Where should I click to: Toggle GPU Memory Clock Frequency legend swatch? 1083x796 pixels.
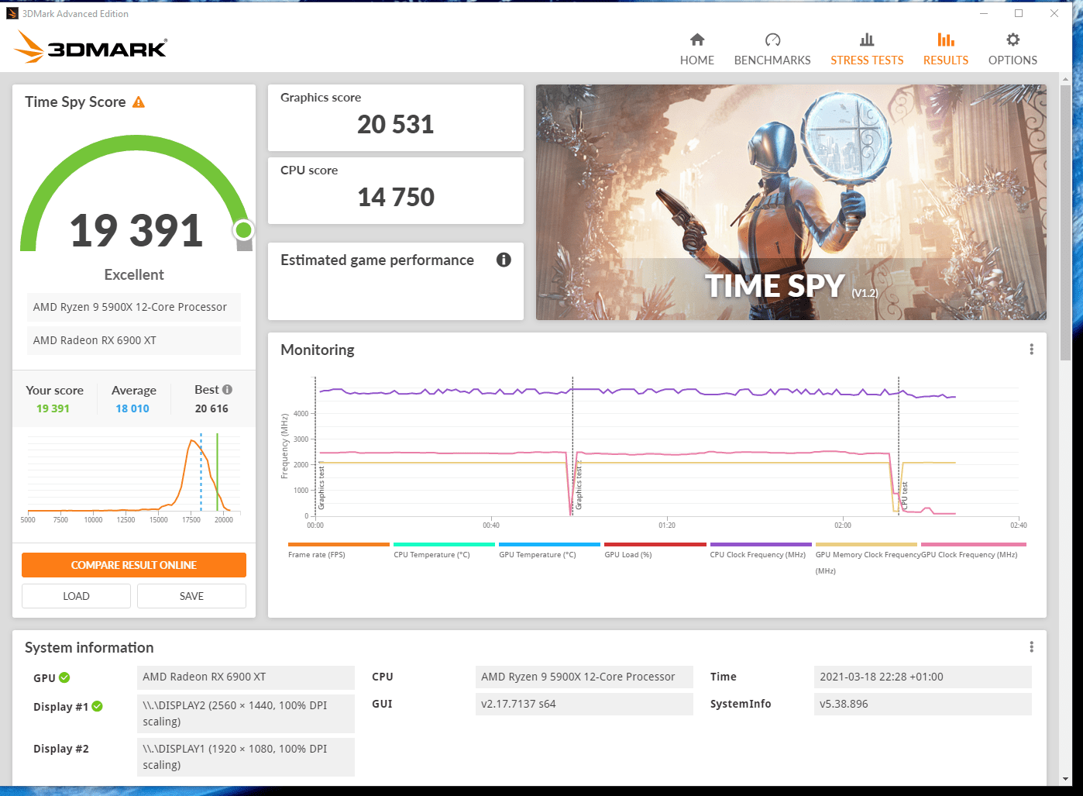click(x=866, y=545)
